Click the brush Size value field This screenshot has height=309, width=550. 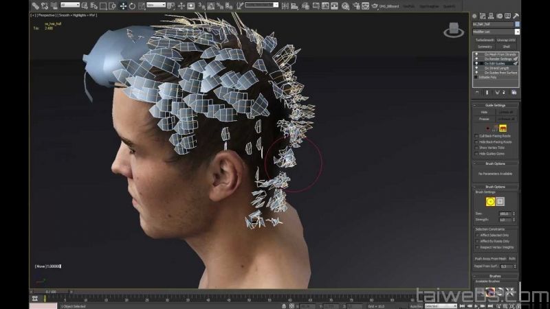point(503,214)
